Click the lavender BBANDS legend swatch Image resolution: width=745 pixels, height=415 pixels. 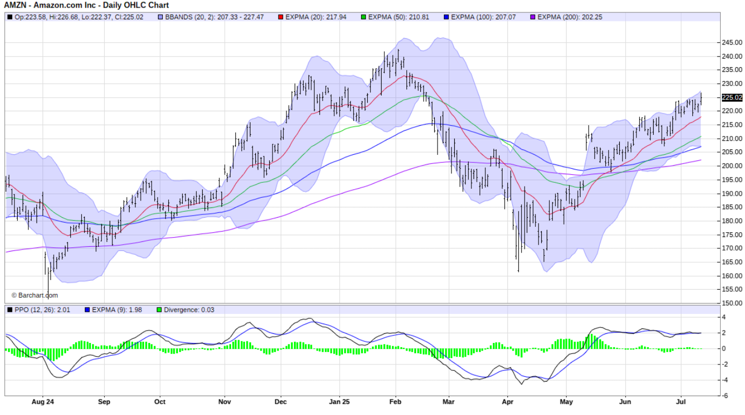(161, 17)
